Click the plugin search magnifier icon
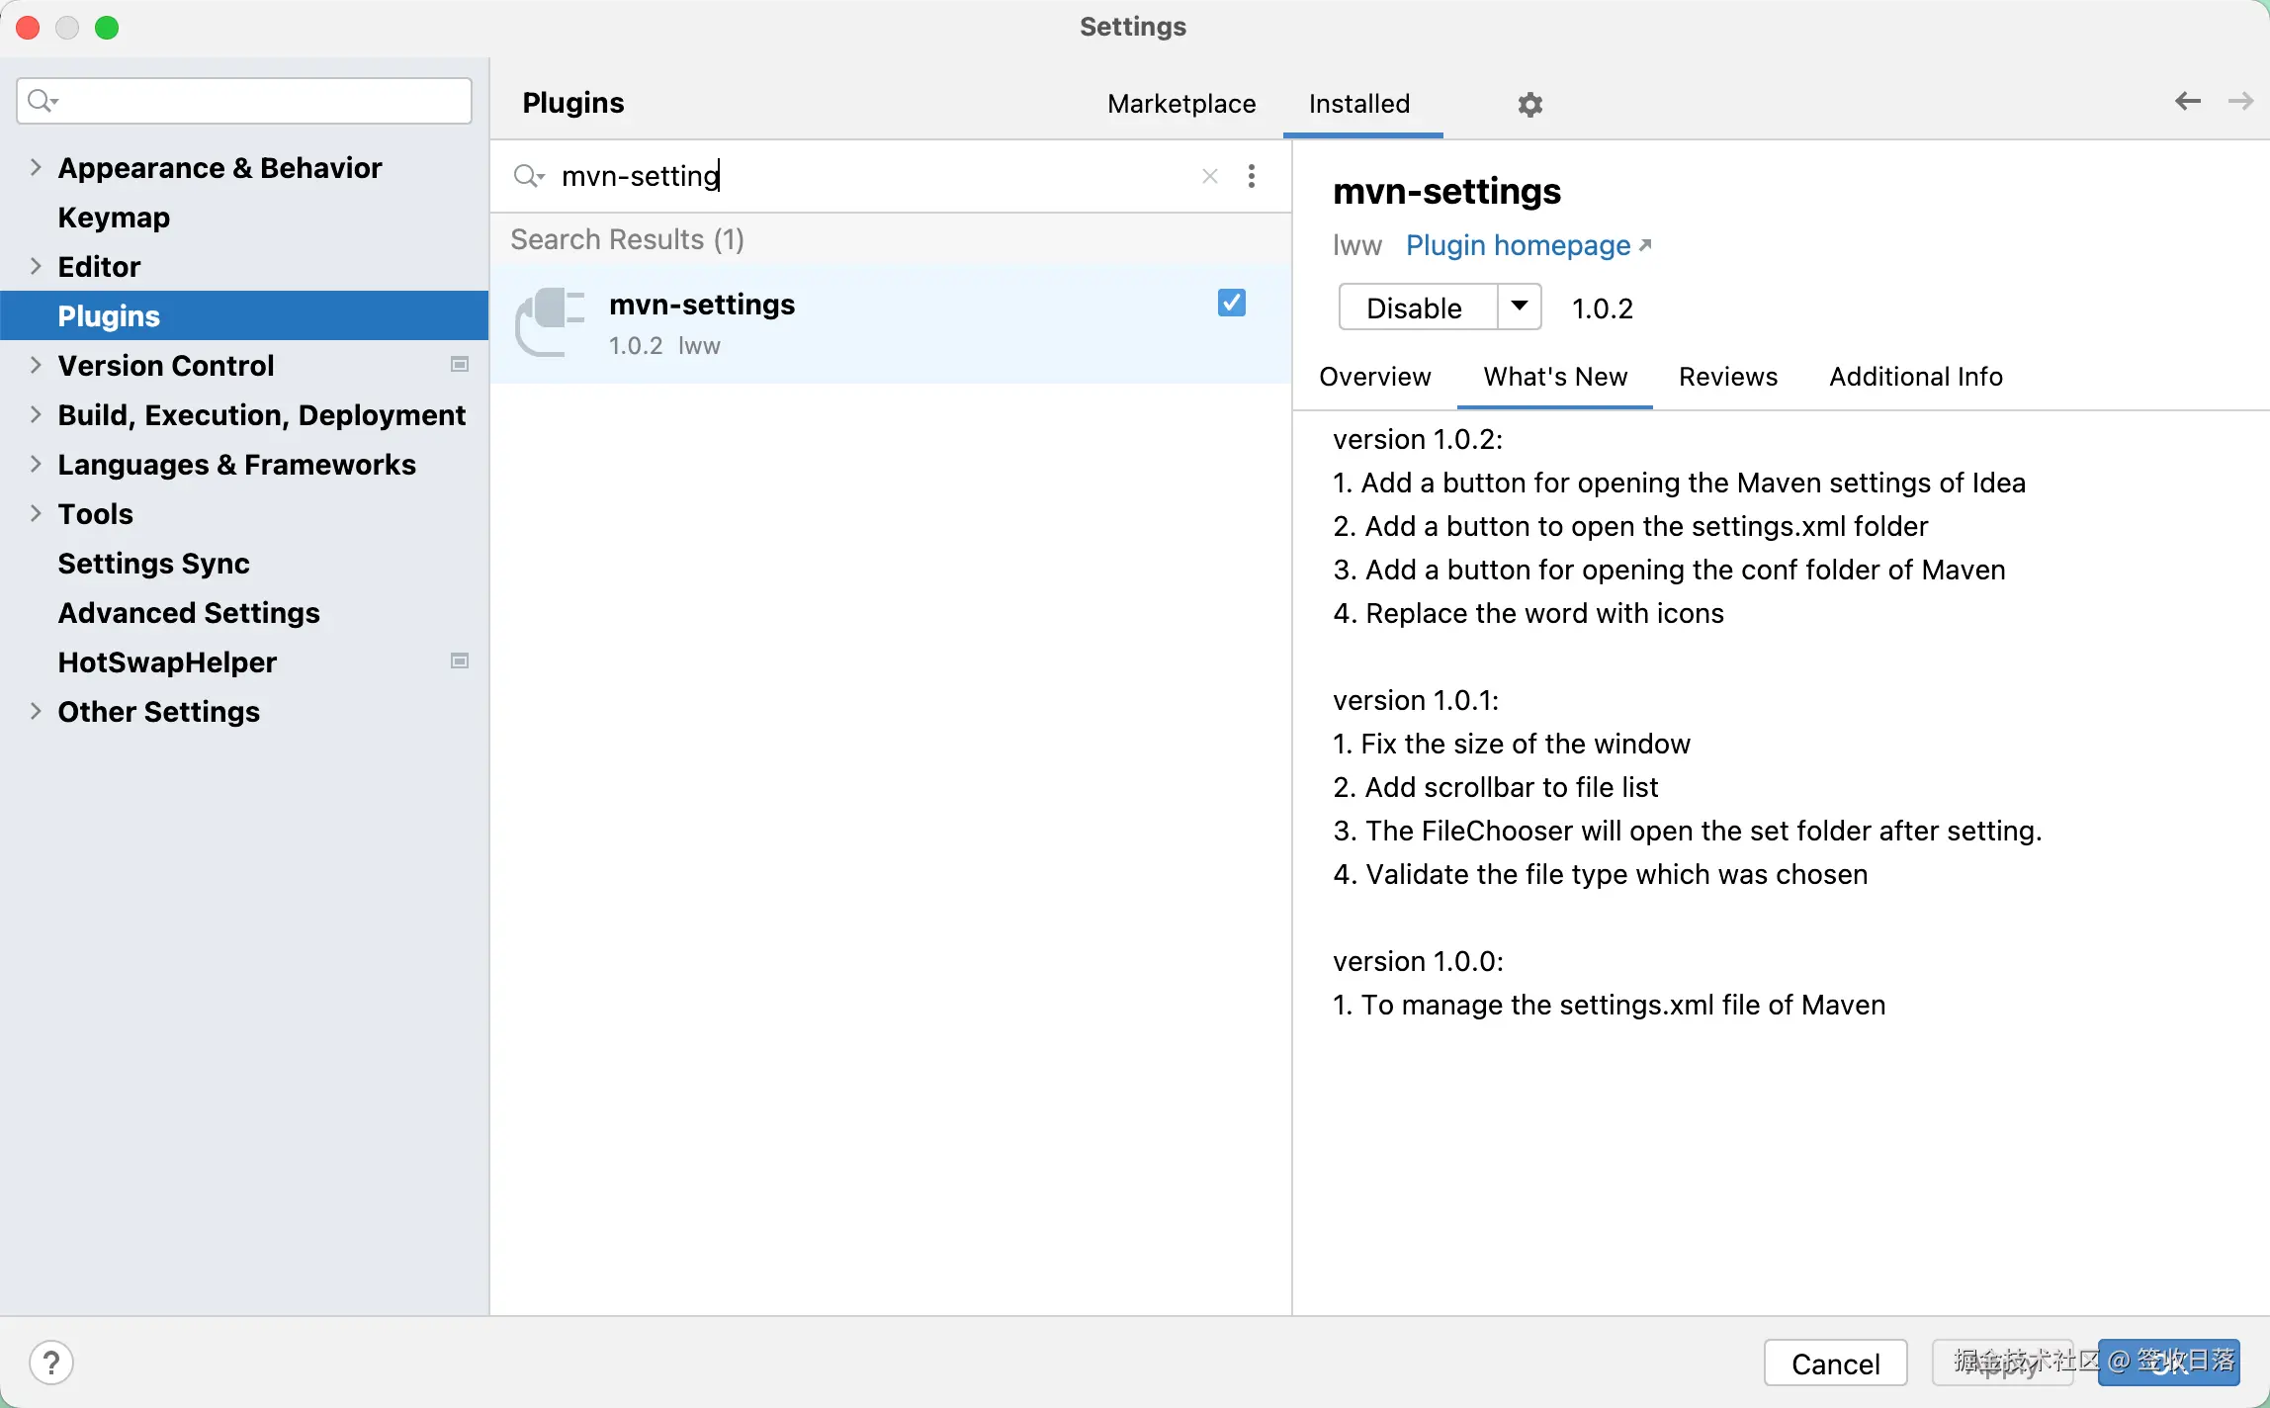The image size is (2270, 1408). pos(528,176)
